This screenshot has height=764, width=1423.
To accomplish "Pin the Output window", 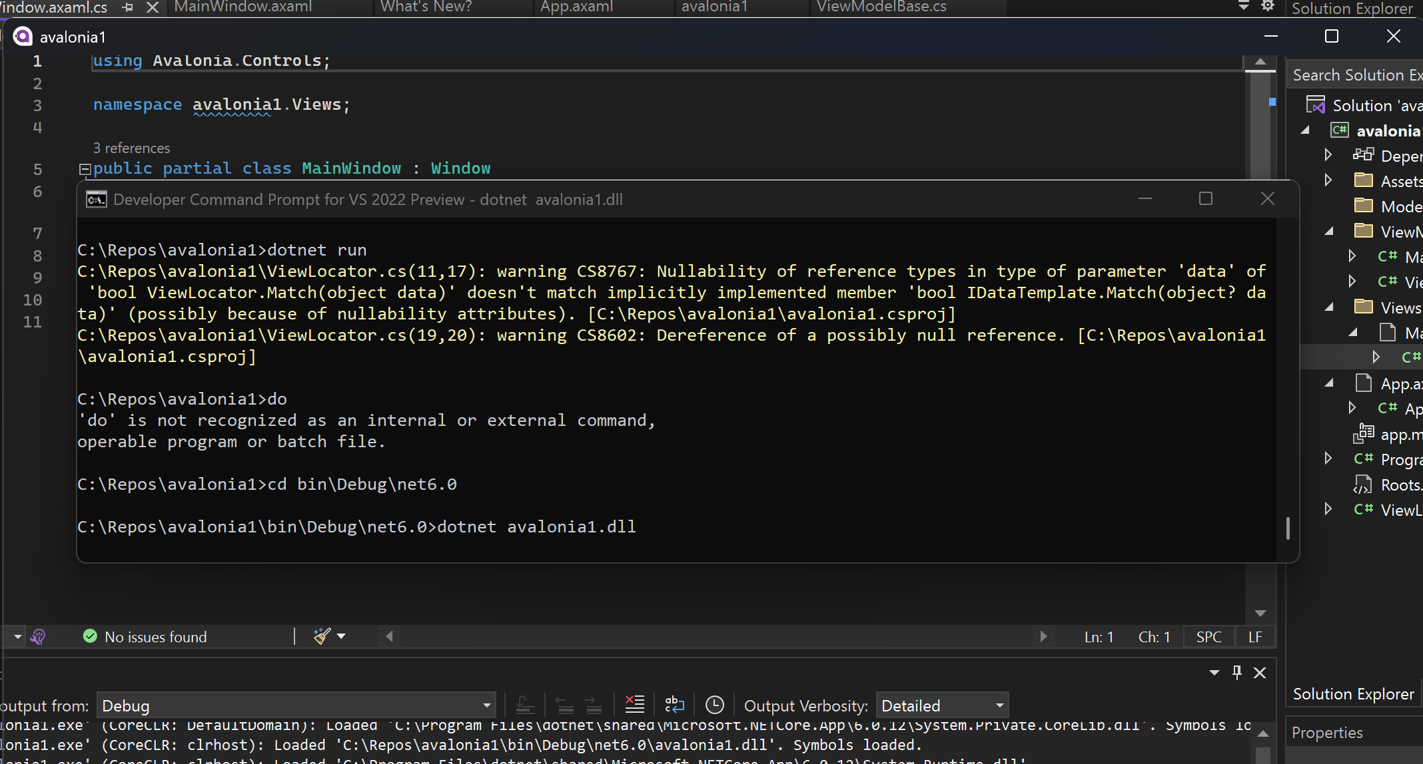I will [1236, 672].
